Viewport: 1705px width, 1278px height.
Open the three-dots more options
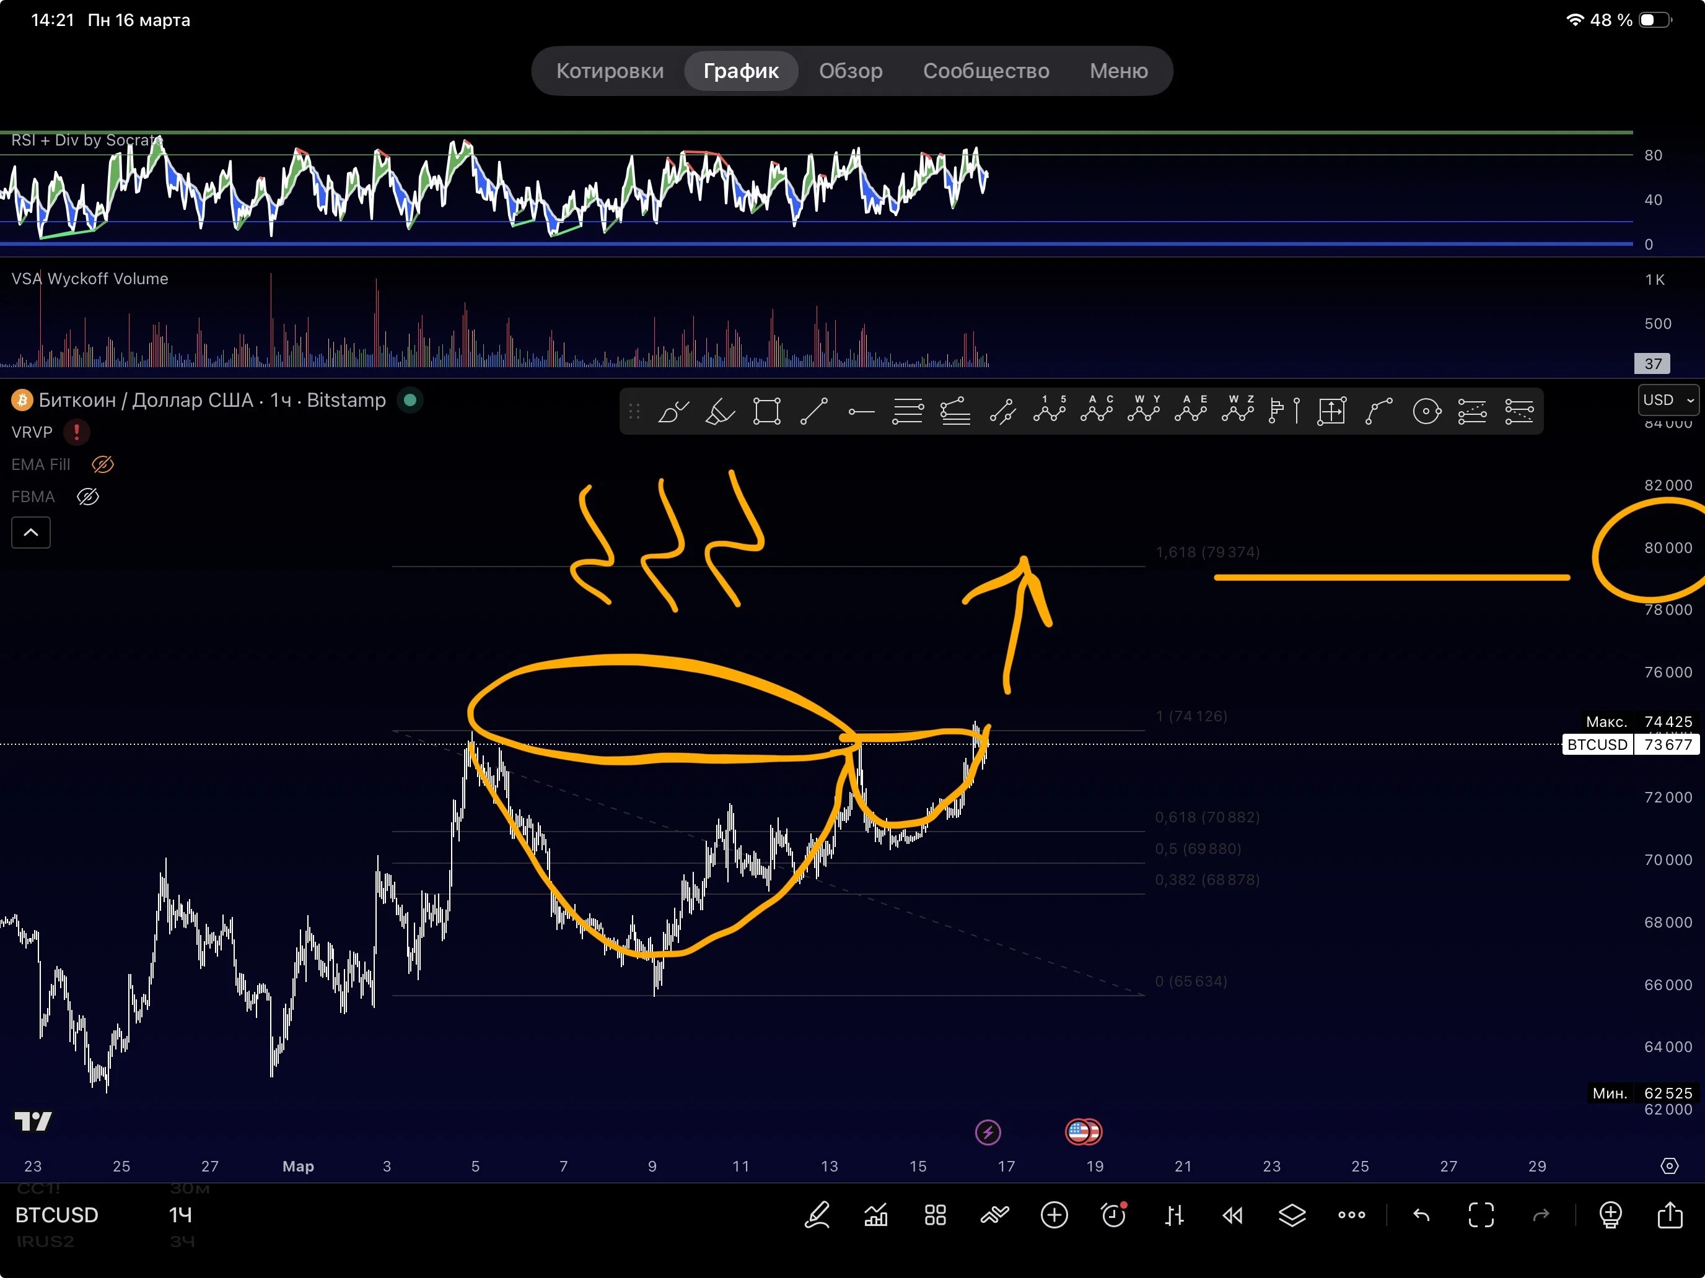1352,1215
